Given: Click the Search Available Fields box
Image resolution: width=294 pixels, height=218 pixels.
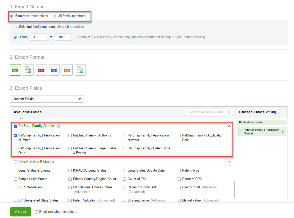Looking at the screenshot, I should point(207,112).
